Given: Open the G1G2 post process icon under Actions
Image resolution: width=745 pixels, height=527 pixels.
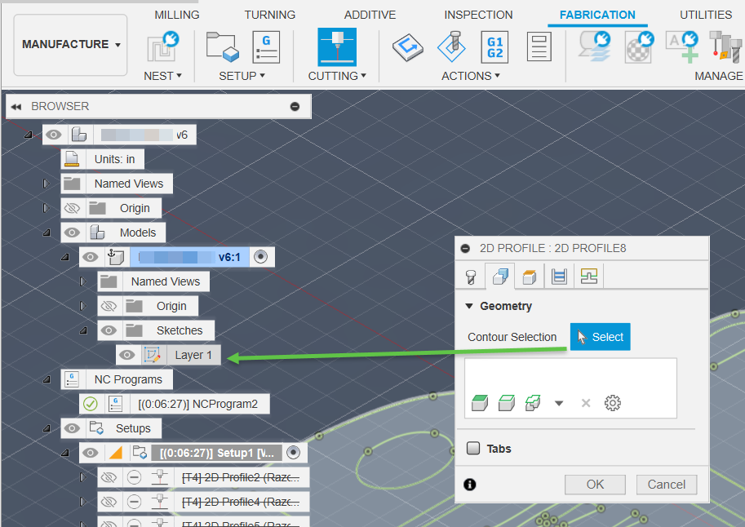Looking at the screenshot, I should (x=494, y=46).
